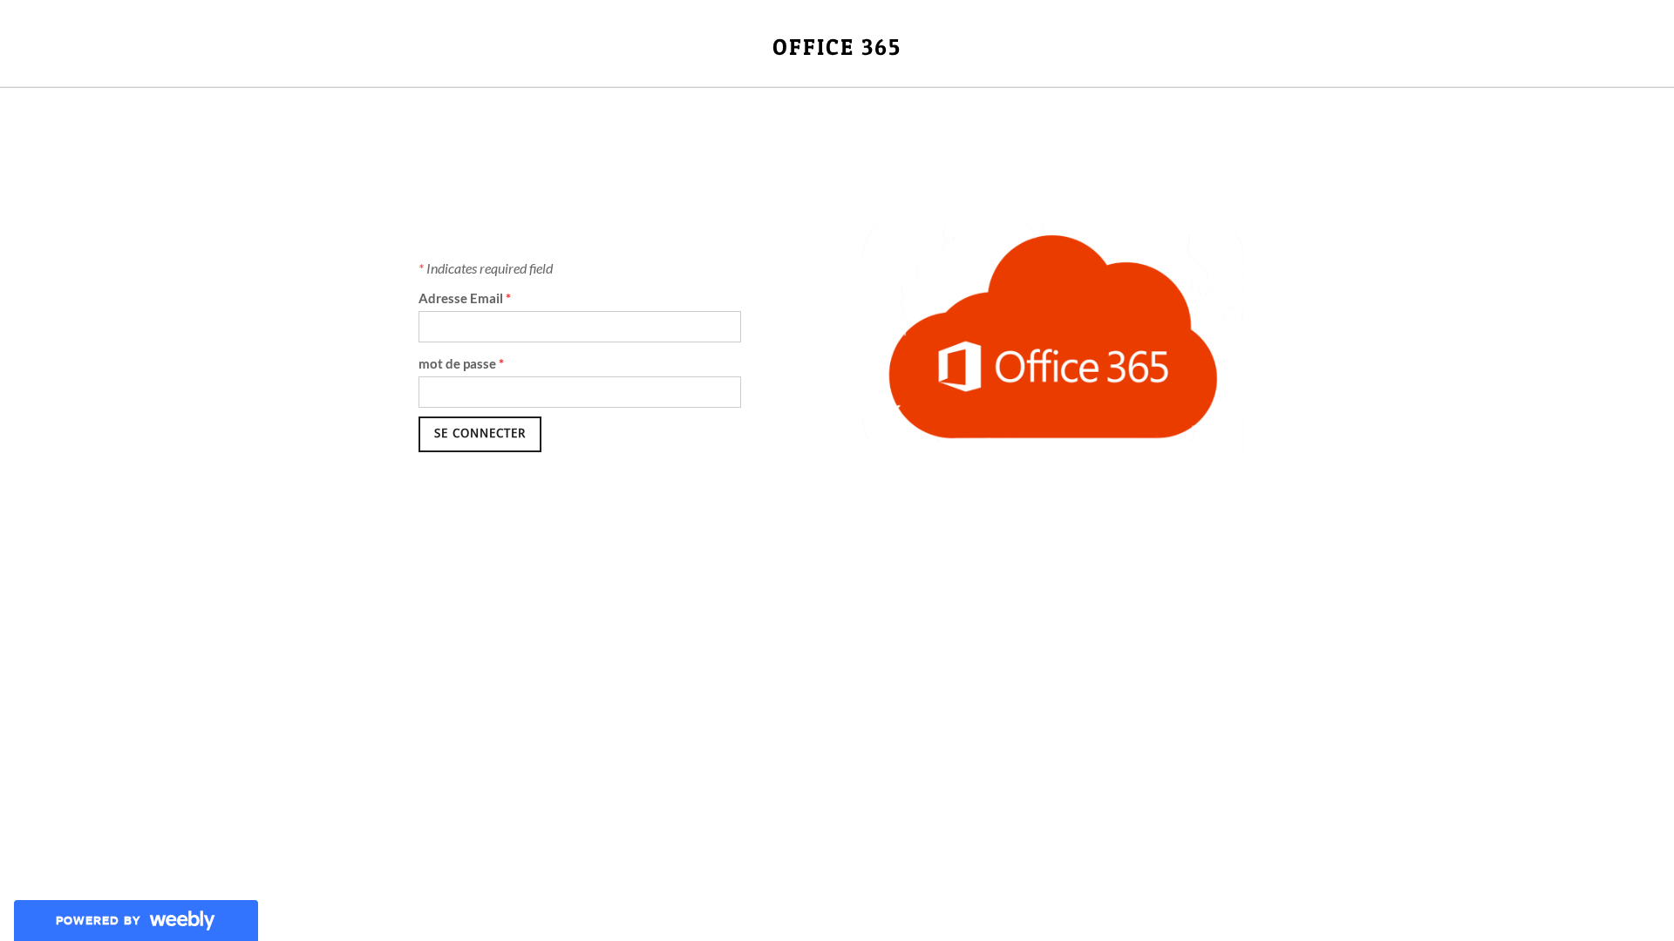
Task: Click the Adresse Email label text
Action: click(460, 298)
